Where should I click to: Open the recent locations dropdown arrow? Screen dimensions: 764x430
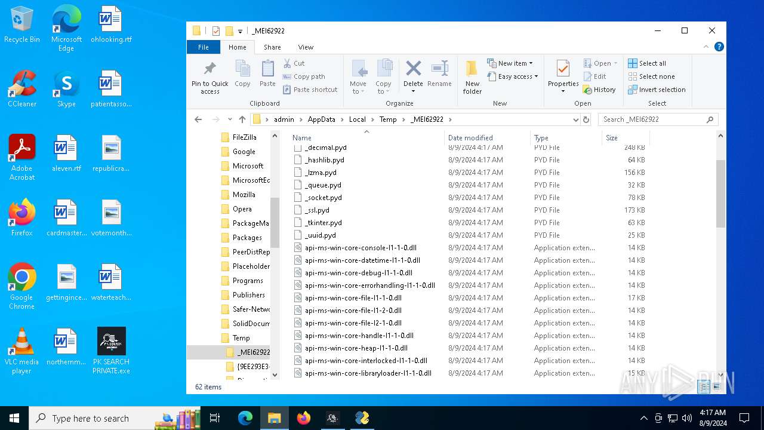click(229, 119)
